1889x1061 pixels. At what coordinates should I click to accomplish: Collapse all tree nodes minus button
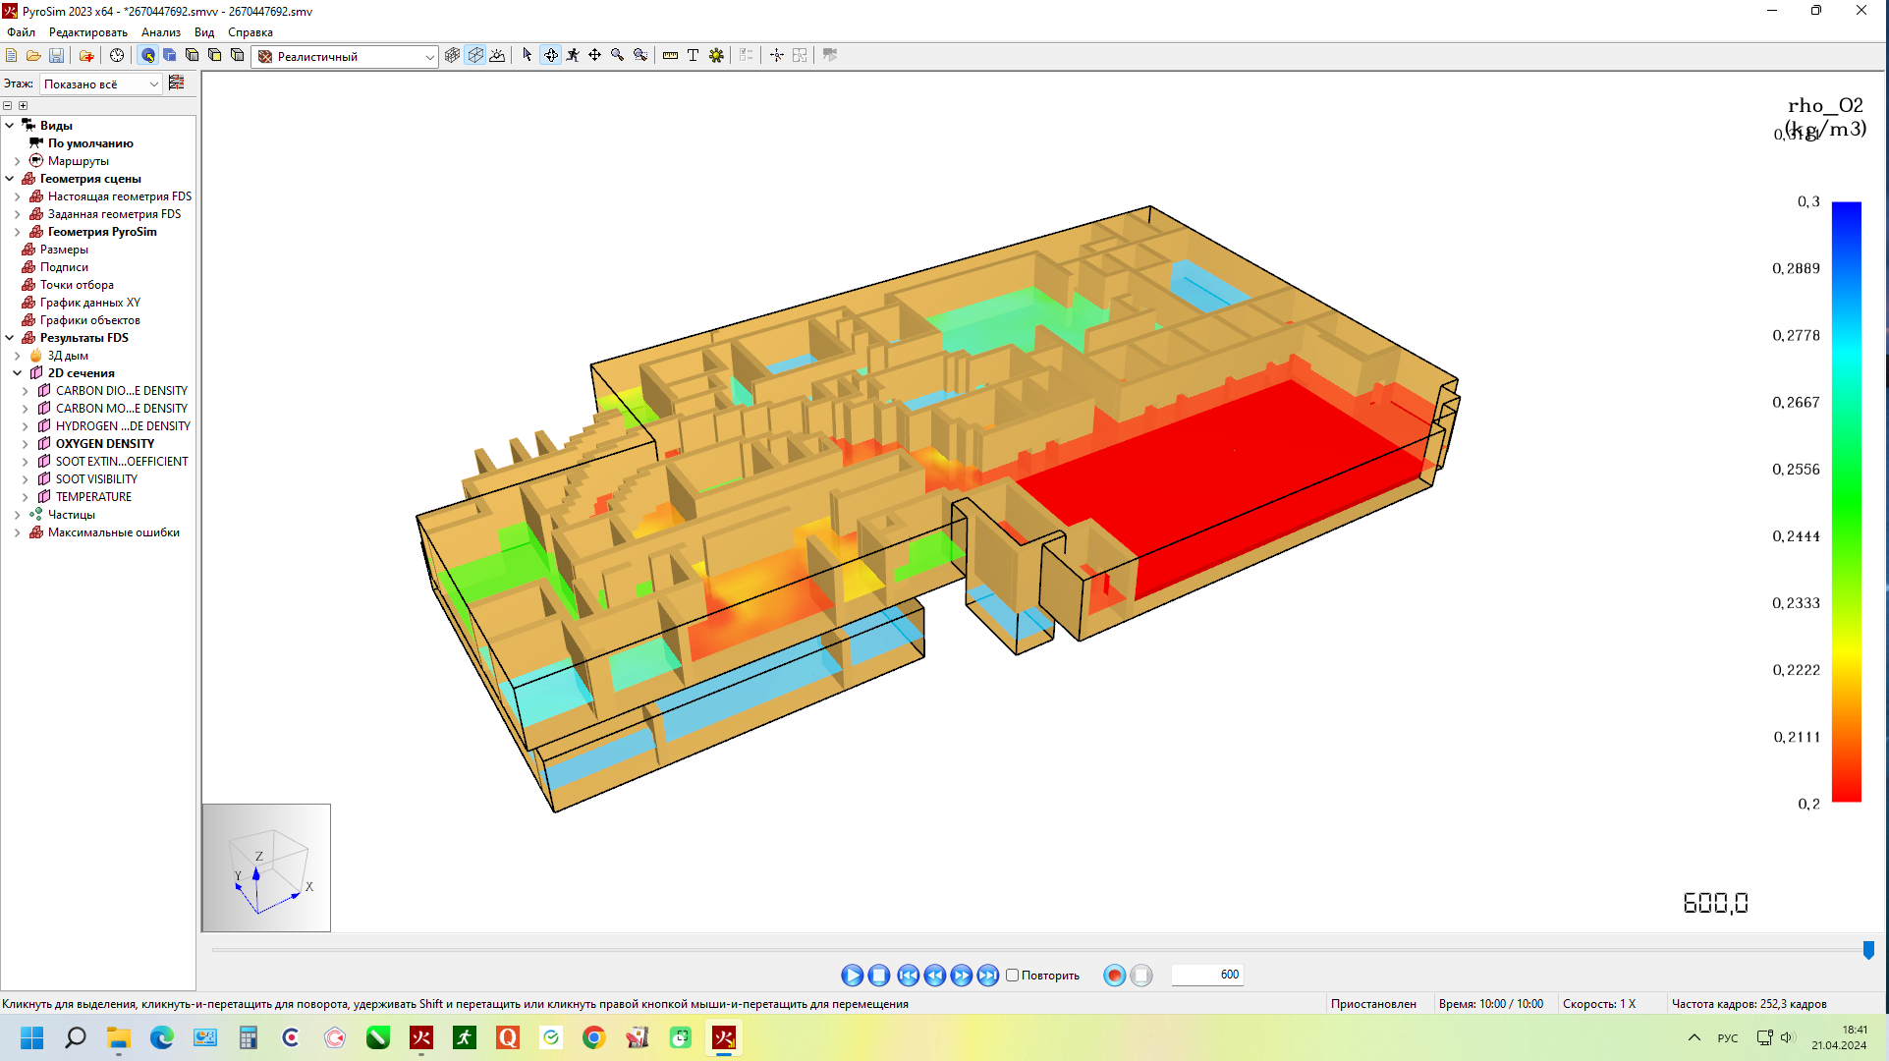8,105
